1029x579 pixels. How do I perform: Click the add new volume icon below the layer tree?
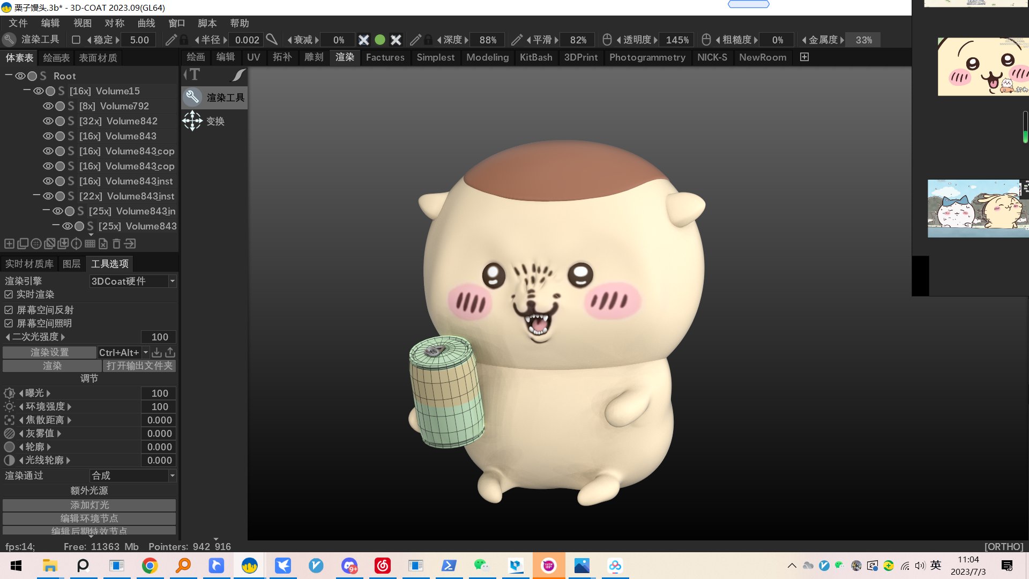tap(9, 243)
